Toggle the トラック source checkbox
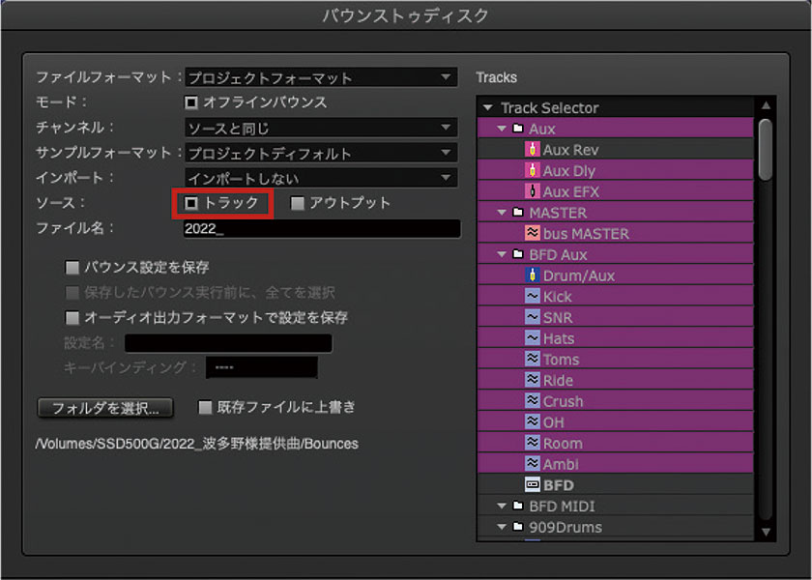This screenshot has height=580, width=812. tap(191, 203)
